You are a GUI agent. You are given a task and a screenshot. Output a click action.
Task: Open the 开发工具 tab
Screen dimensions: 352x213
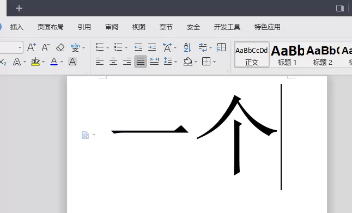pyautogui.click(x=227, y=27)
